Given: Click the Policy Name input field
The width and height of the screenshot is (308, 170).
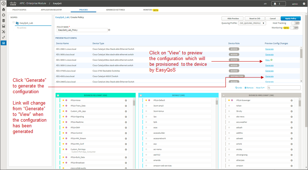Looking at the screenshot, I should click(82, 30).
